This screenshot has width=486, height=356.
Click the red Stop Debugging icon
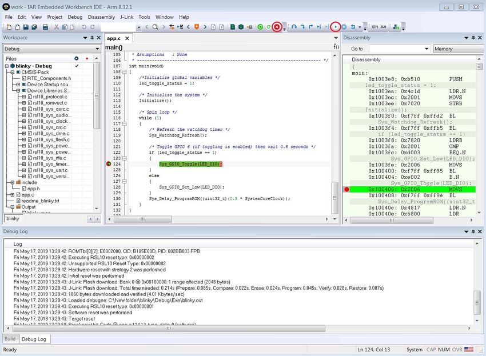tap(277, 27)
